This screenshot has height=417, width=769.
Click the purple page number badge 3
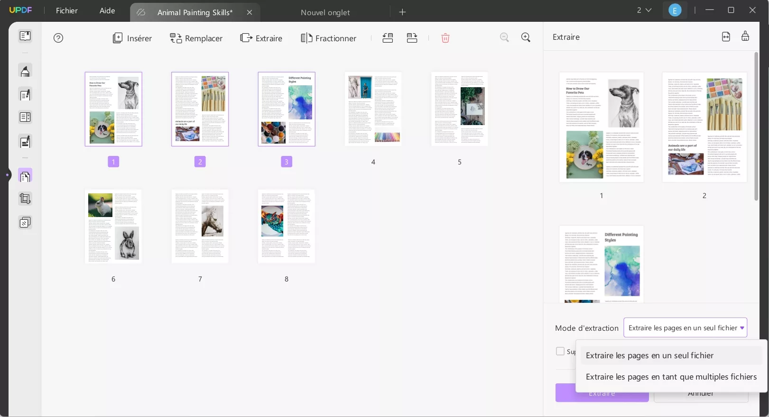287,162
